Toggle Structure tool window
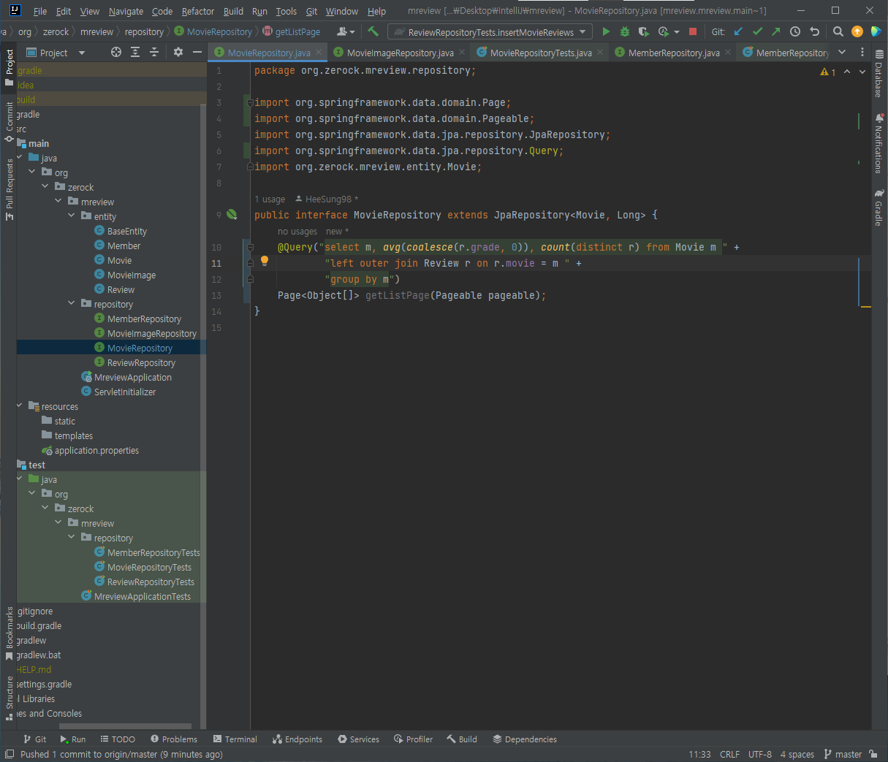The height and width of the screenshot is (762, 888). [10, 698]
